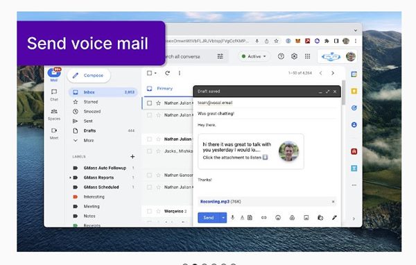Open the search options filter icon
Image resolution: width=416 pixels, height=265 pixels.
click(x=220, y=56)
